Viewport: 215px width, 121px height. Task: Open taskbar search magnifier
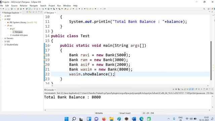(x=74, y=119)
